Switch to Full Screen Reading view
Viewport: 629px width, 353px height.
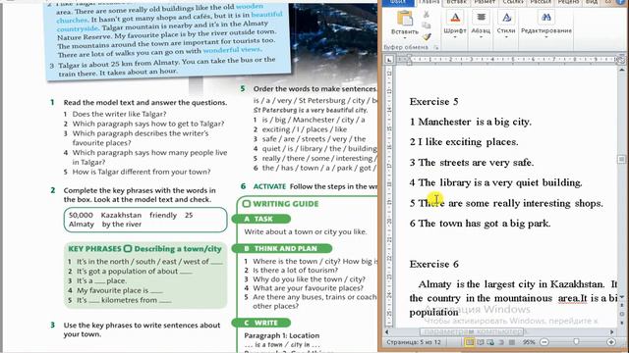pyautogui.click(x=481, y=342)
